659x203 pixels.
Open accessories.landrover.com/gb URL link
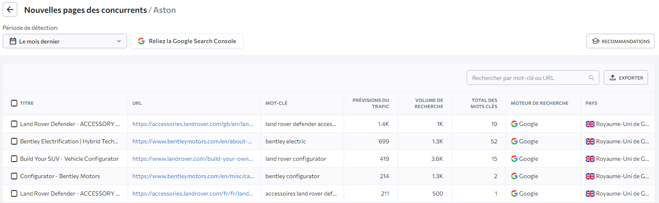click(x=193, y=124)
